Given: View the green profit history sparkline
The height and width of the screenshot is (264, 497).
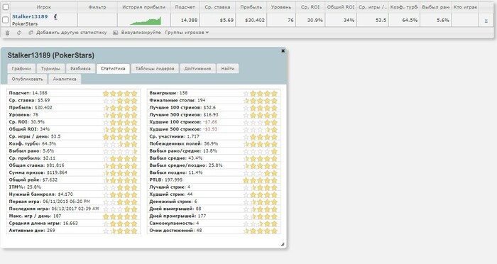Looking at the screenshot, I should click(146, 21).
